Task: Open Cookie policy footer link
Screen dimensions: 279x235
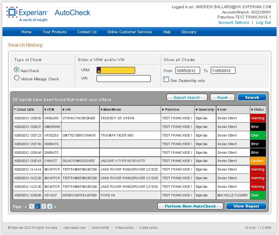Action: [148, 228]
